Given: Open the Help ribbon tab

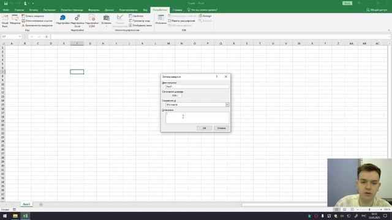Looking at the screenshot, I should click(x=177, y=10).
